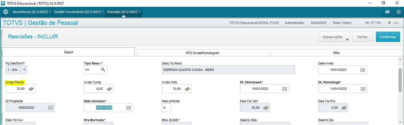Open the help question mark icon
This screenshot has width=404, height=125.
click(x=399, y=12)
